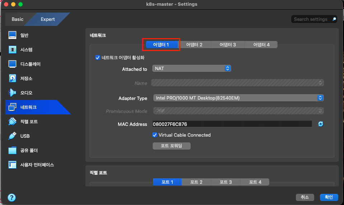
Task: Open the 사용자 인터페이스 icon
Action: tap(12, 165)
